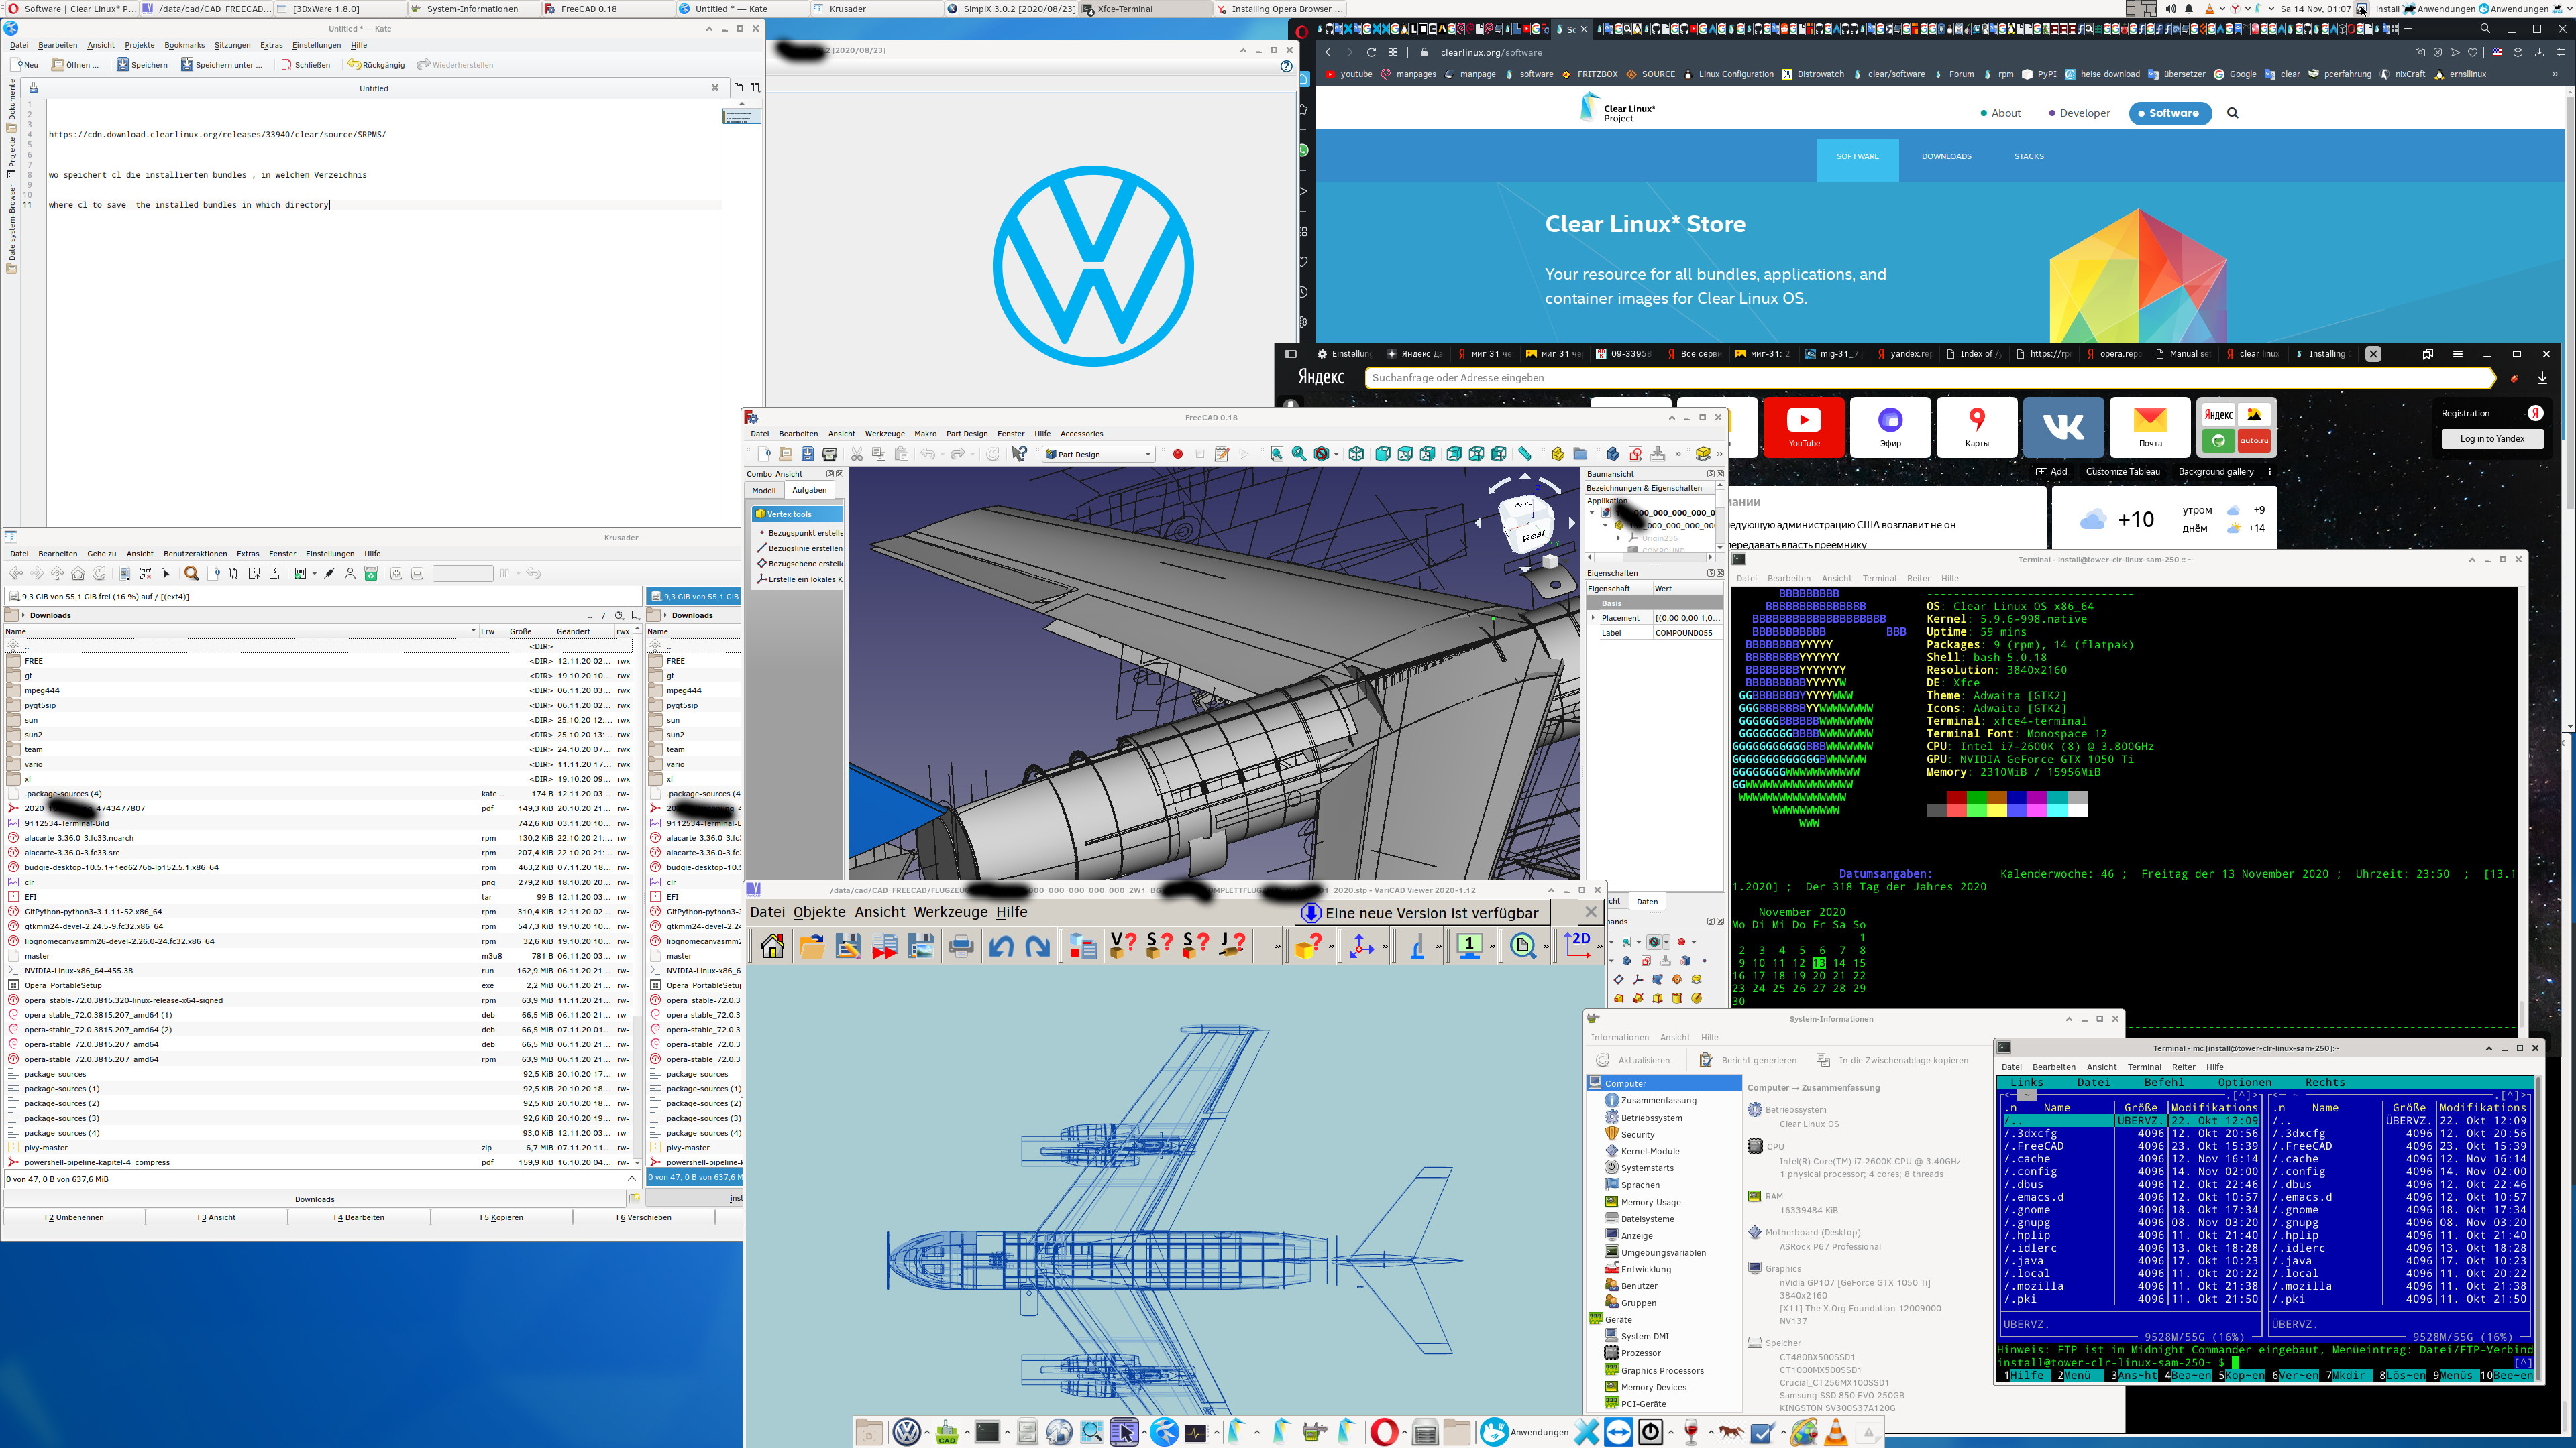Screen dimensions: 2576x1448
Task: Click the FreeCAD What's This help cursor icon
Action: [1019, 454]
